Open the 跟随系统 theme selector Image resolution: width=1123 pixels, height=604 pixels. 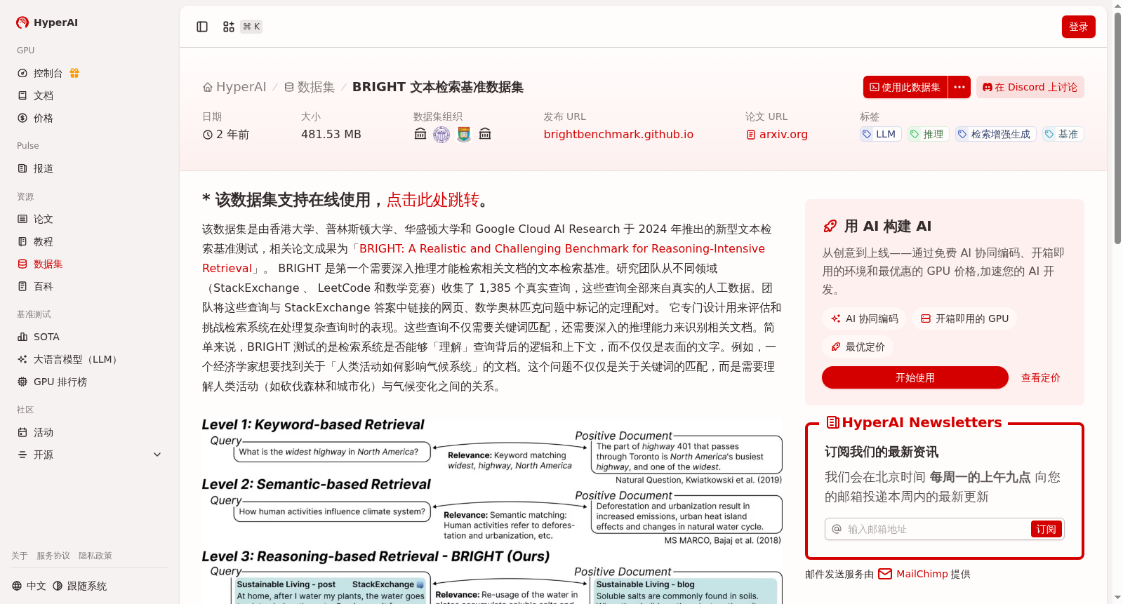79,586
